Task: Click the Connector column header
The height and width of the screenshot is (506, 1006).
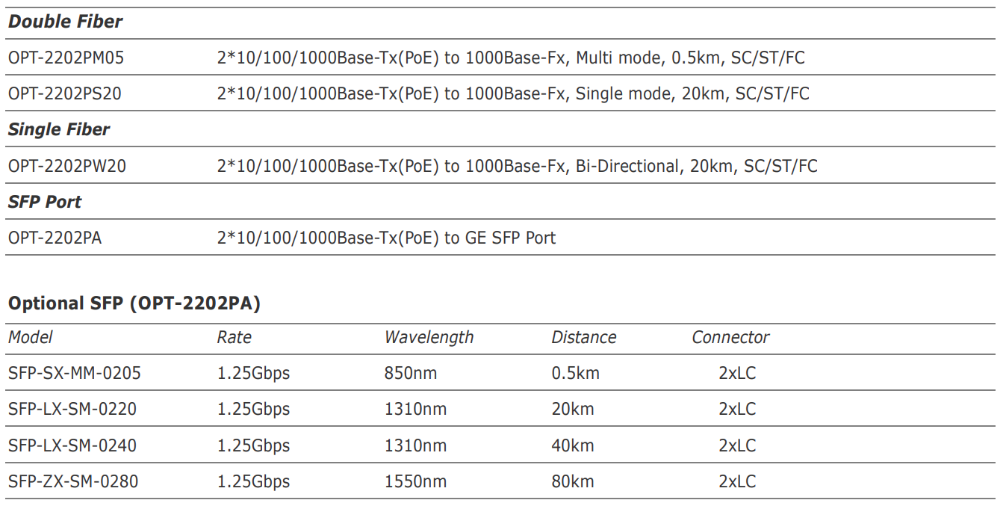Action: 730,337
